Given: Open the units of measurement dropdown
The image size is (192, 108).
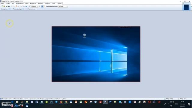Looking at the screenshot, I should [x=63, y=6].
